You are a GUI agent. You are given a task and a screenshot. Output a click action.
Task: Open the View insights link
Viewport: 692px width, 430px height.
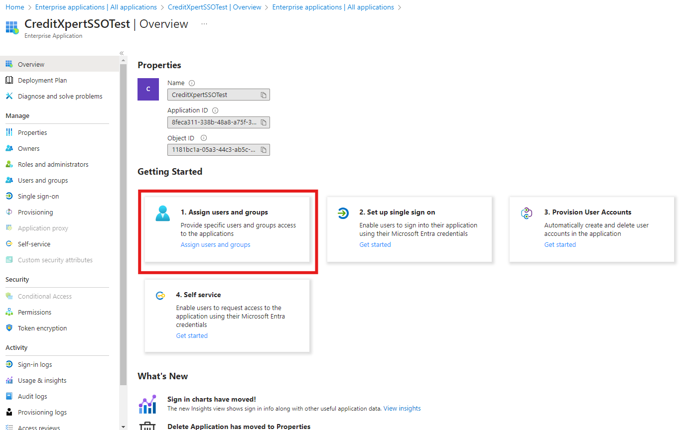402,408
